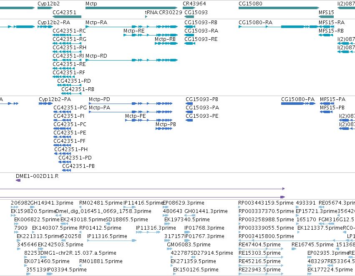Click the RM01881.5prime EST label
Screen dimensions: 355x276
101,261
